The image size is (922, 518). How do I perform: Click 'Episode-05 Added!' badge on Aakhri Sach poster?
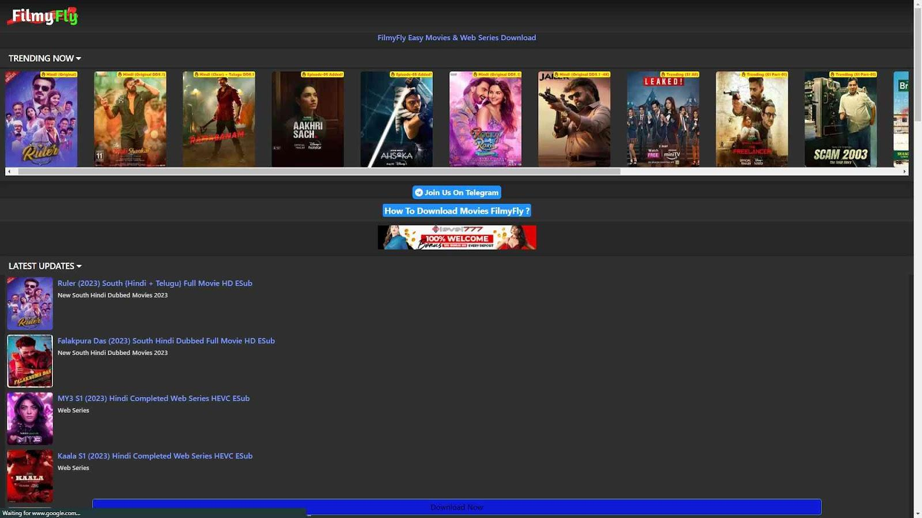pos(322,74)
